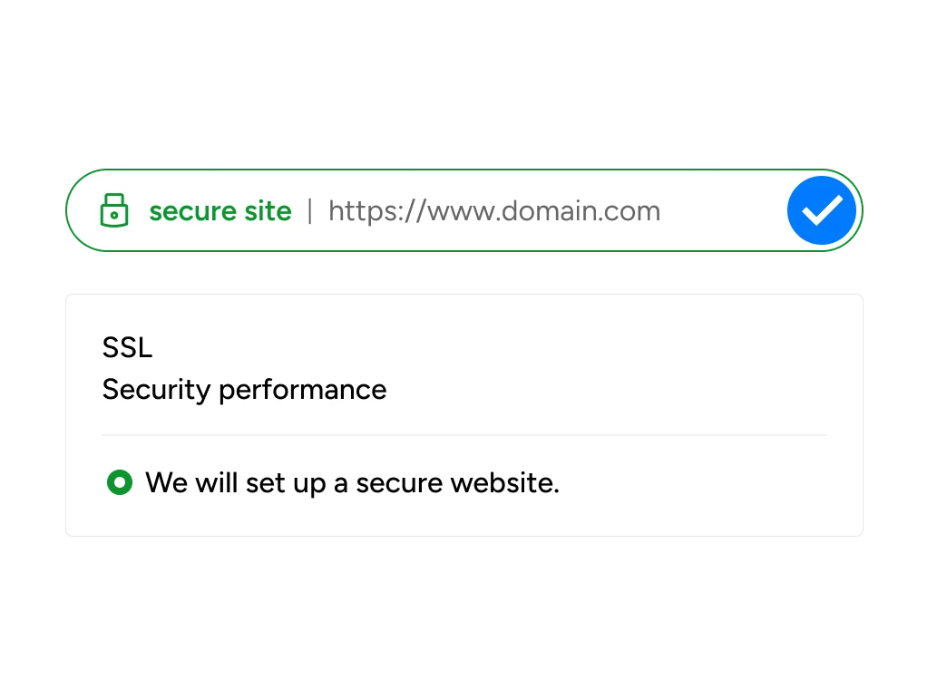The image size is (927, 689).
Task: Click the horizontal separator line in SSL card
Action: (464, 435)
